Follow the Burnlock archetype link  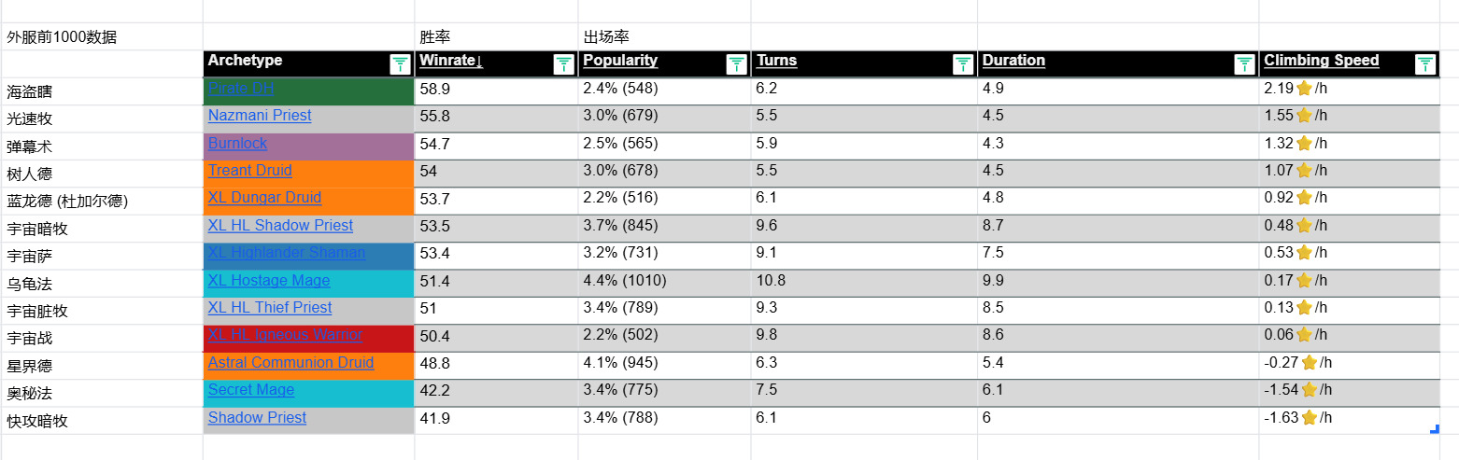pos(237,144)
